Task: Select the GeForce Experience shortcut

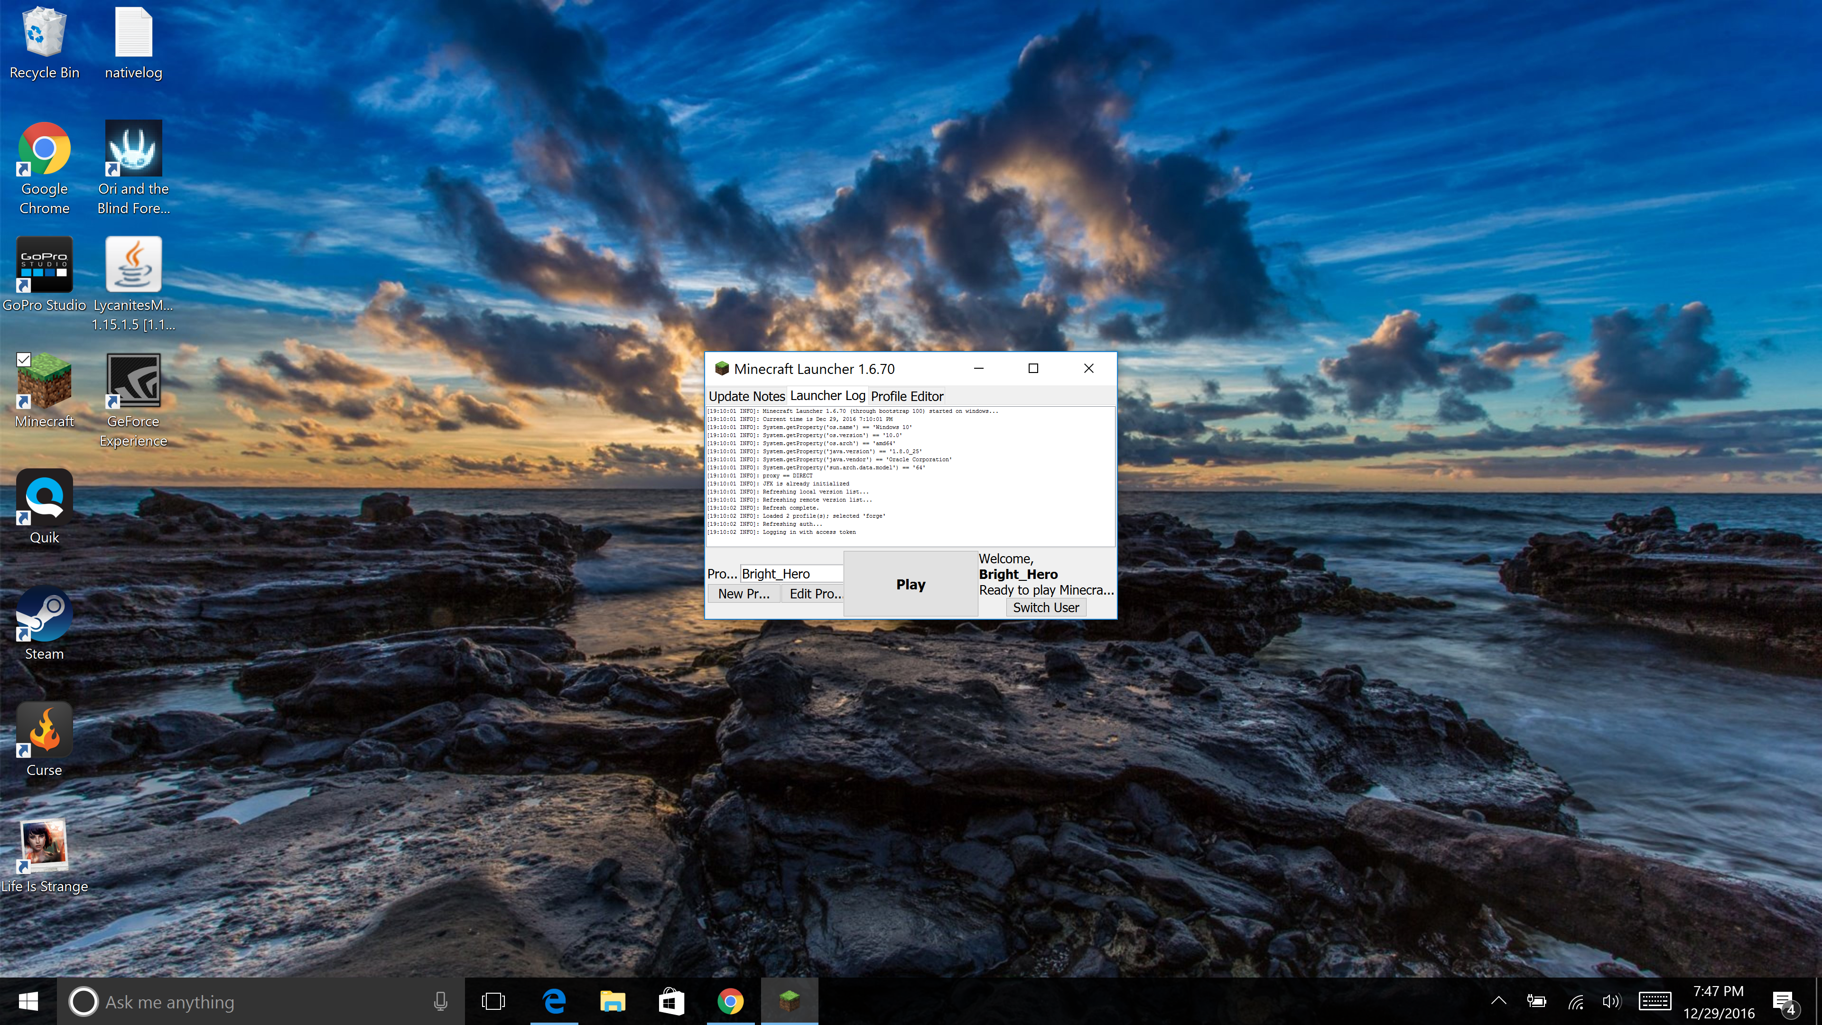Action: (x=133, y=382)
